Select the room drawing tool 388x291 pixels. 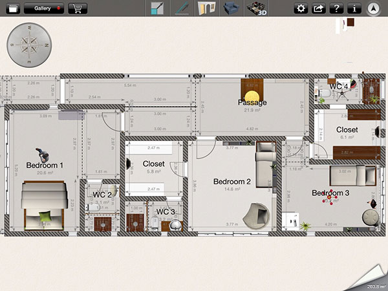(156, 8)
